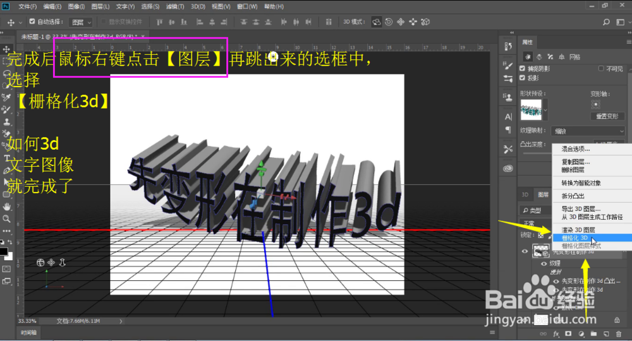This screenshot has width=632, height=341.
Task: Click the align top edges icon
Action: tap(160, 22)
